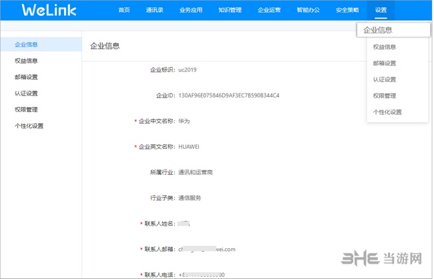Select 企业信息 in left sidebar
The height and width of the screenshot is (279, 434).
click(x=41, y=45)
